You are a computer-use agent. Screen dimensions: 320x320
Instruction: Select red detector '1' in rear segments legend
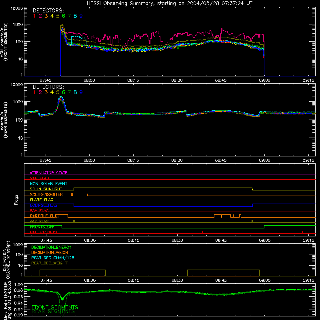34,92
